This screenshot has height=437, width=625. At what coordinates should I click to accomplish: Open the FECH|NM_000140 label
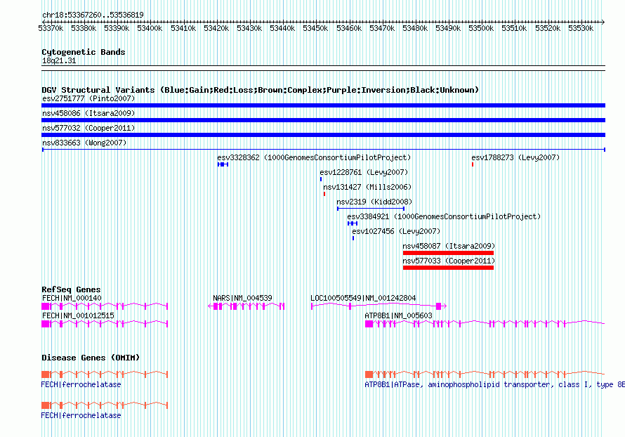pyautogui.click(x=72, y=299)
